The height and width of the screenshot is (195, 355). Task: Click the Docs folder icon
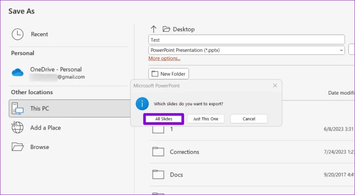[158, 175]
